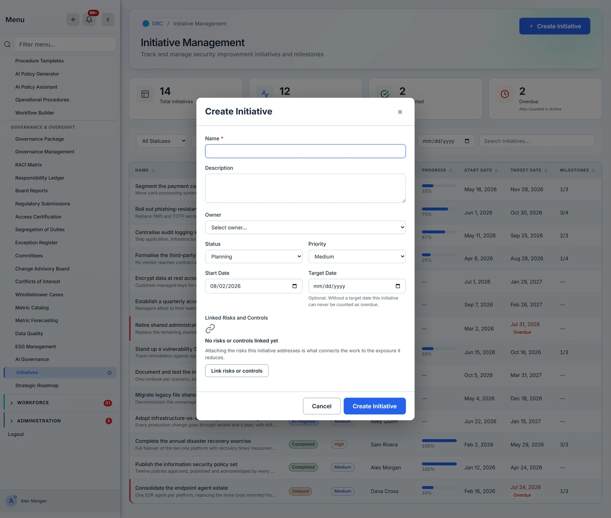Viewport: 611px width, 518px height.
Task: Open filter date calendar icon in toolbar
Action: point(467,141)
